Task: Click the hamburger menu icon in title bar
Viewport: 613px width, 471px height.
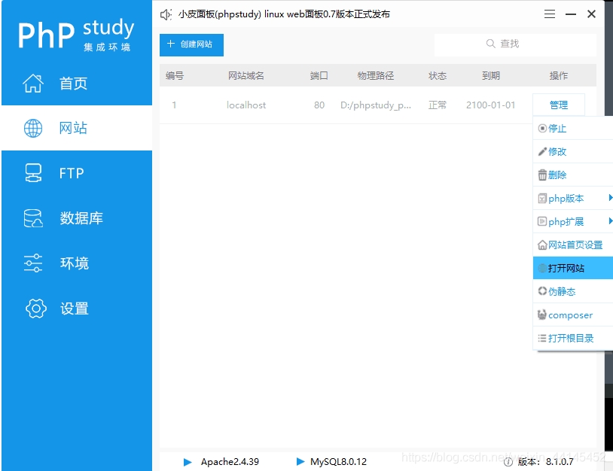Action: pos(550,14)
